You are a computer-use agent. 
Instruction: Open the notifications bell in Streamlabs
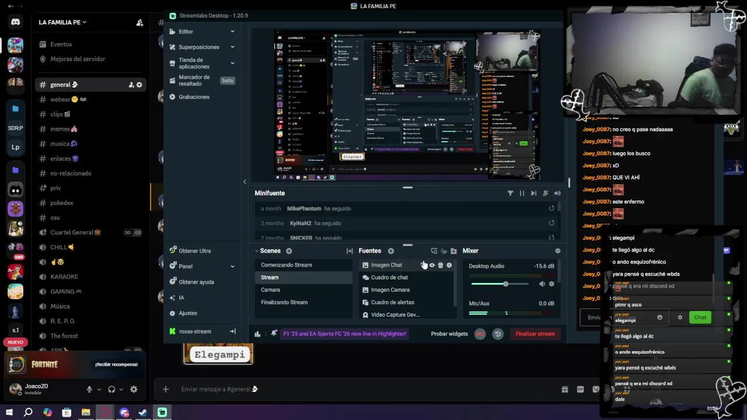(274, 334)
